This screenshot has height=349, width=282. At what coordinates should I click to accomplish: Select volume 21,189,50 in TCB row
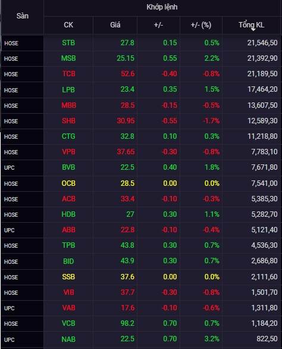click(262, 74)
